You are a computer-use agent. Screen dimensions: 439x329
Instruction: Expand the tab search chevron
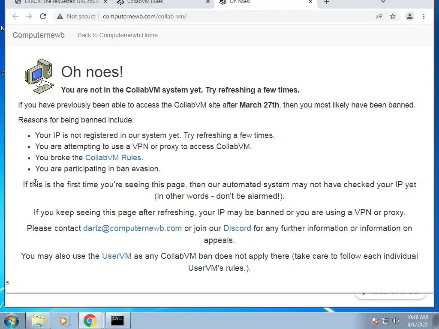[383, 2]
